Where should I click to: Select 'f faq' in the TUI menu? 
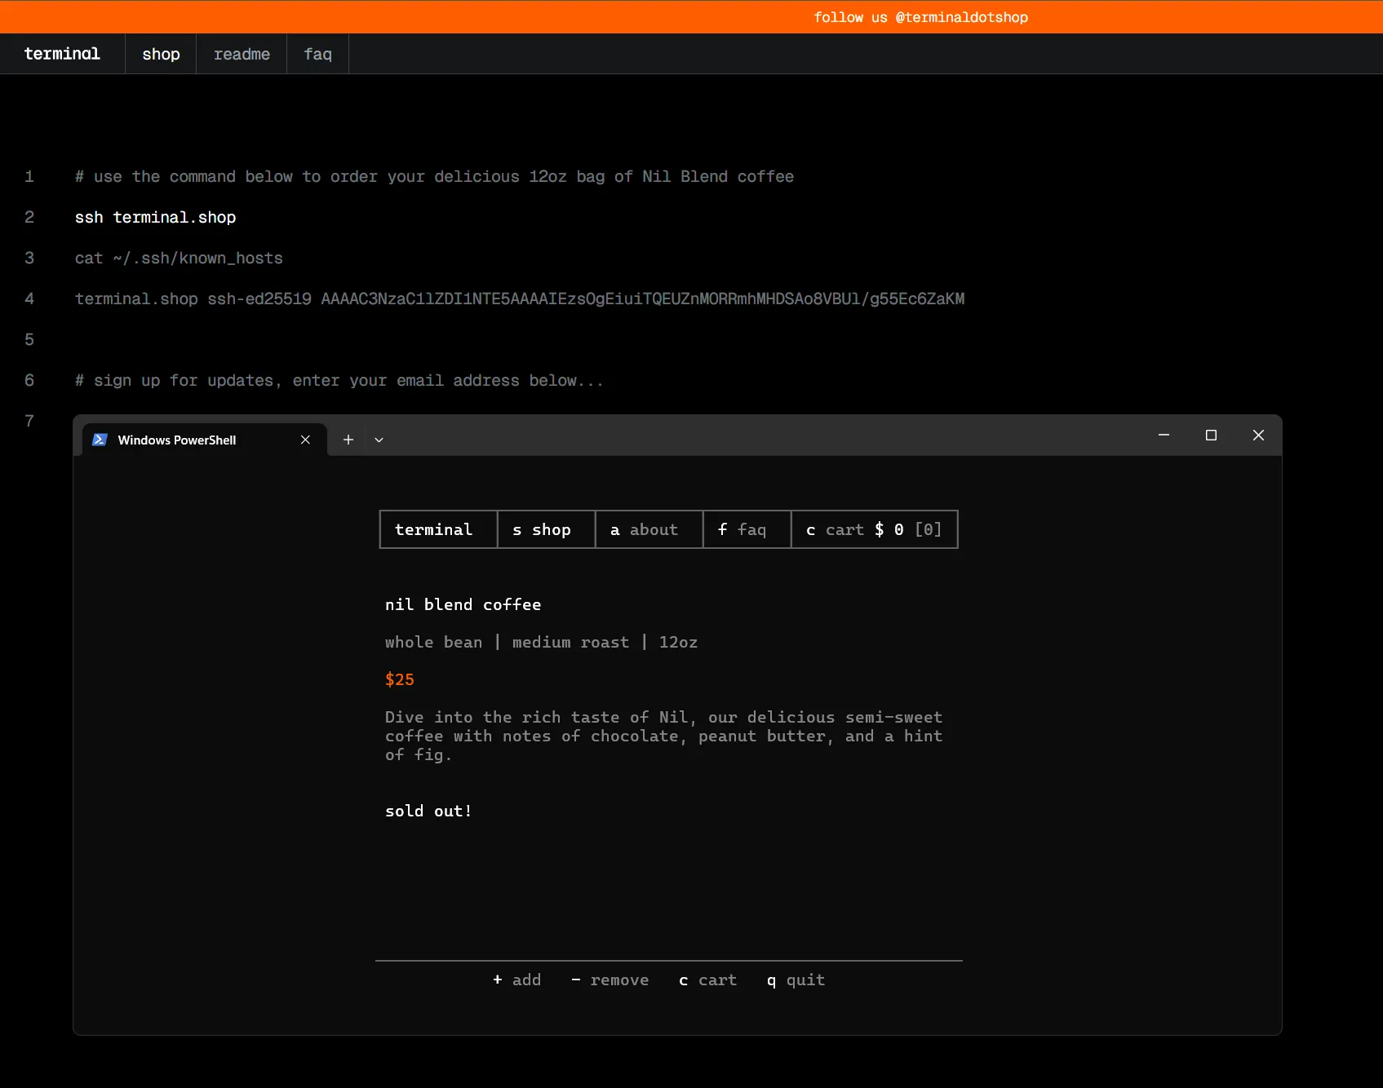(747, 530)
